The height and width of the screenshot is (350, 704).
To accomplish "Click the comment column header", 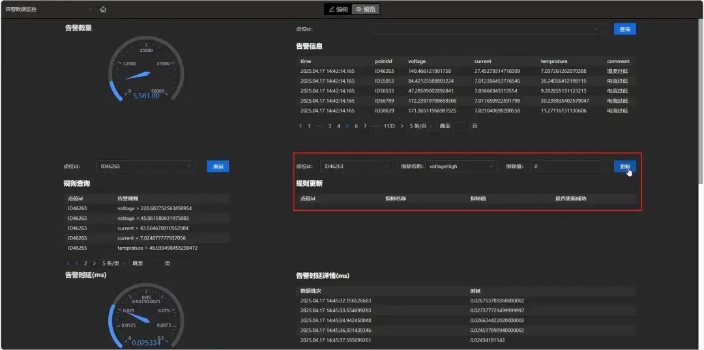I will click(618, 61).
